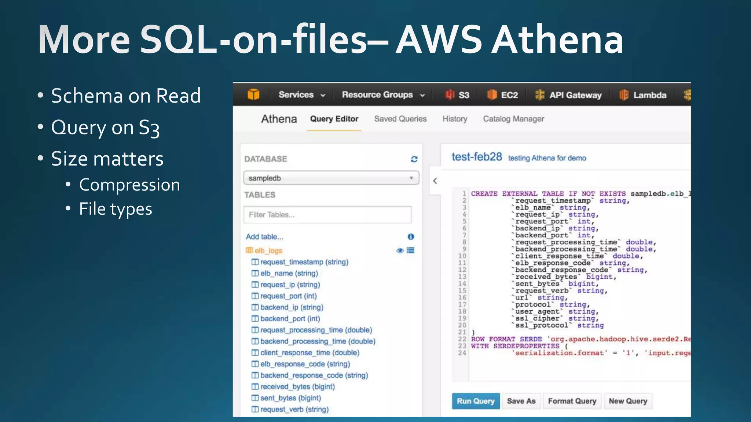Viewport: 751px width, 422px height.
Task: Click the AWS cube home icon
Action: (x=253, y=95)
